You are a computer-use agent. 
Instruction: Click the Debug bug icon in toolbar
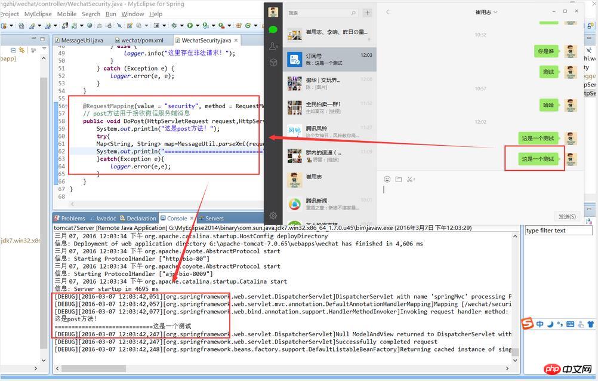pos(174,26)
